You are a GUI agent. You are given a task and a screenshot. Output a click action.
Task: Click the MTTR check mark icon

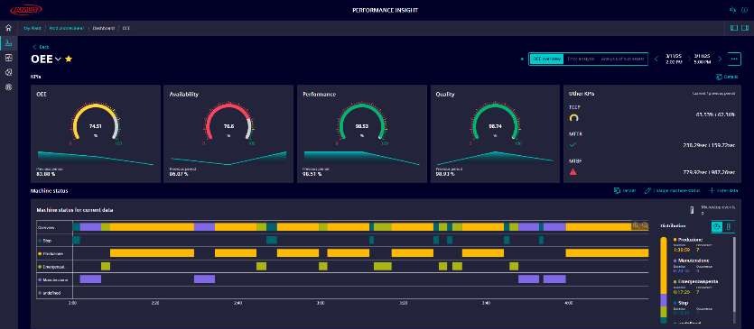click(573, 144)
